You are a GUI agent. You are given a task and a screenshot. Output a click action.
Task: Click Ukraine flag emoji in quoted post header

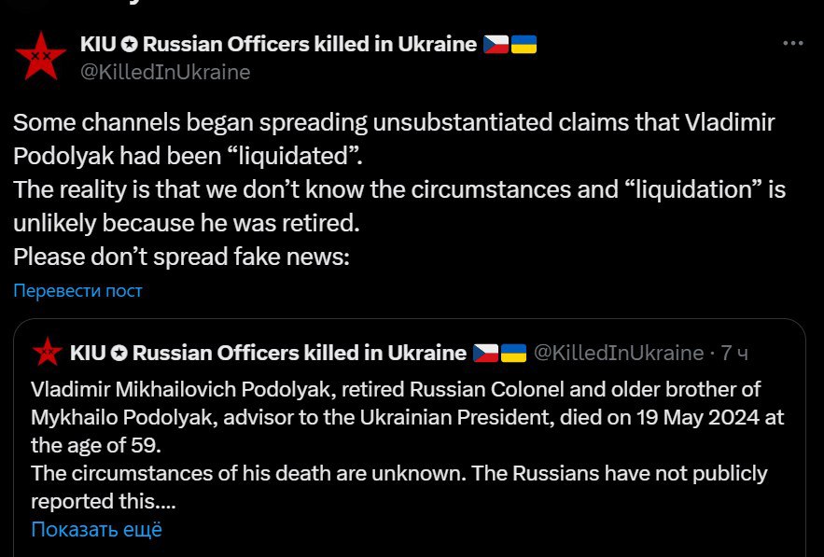513,353
